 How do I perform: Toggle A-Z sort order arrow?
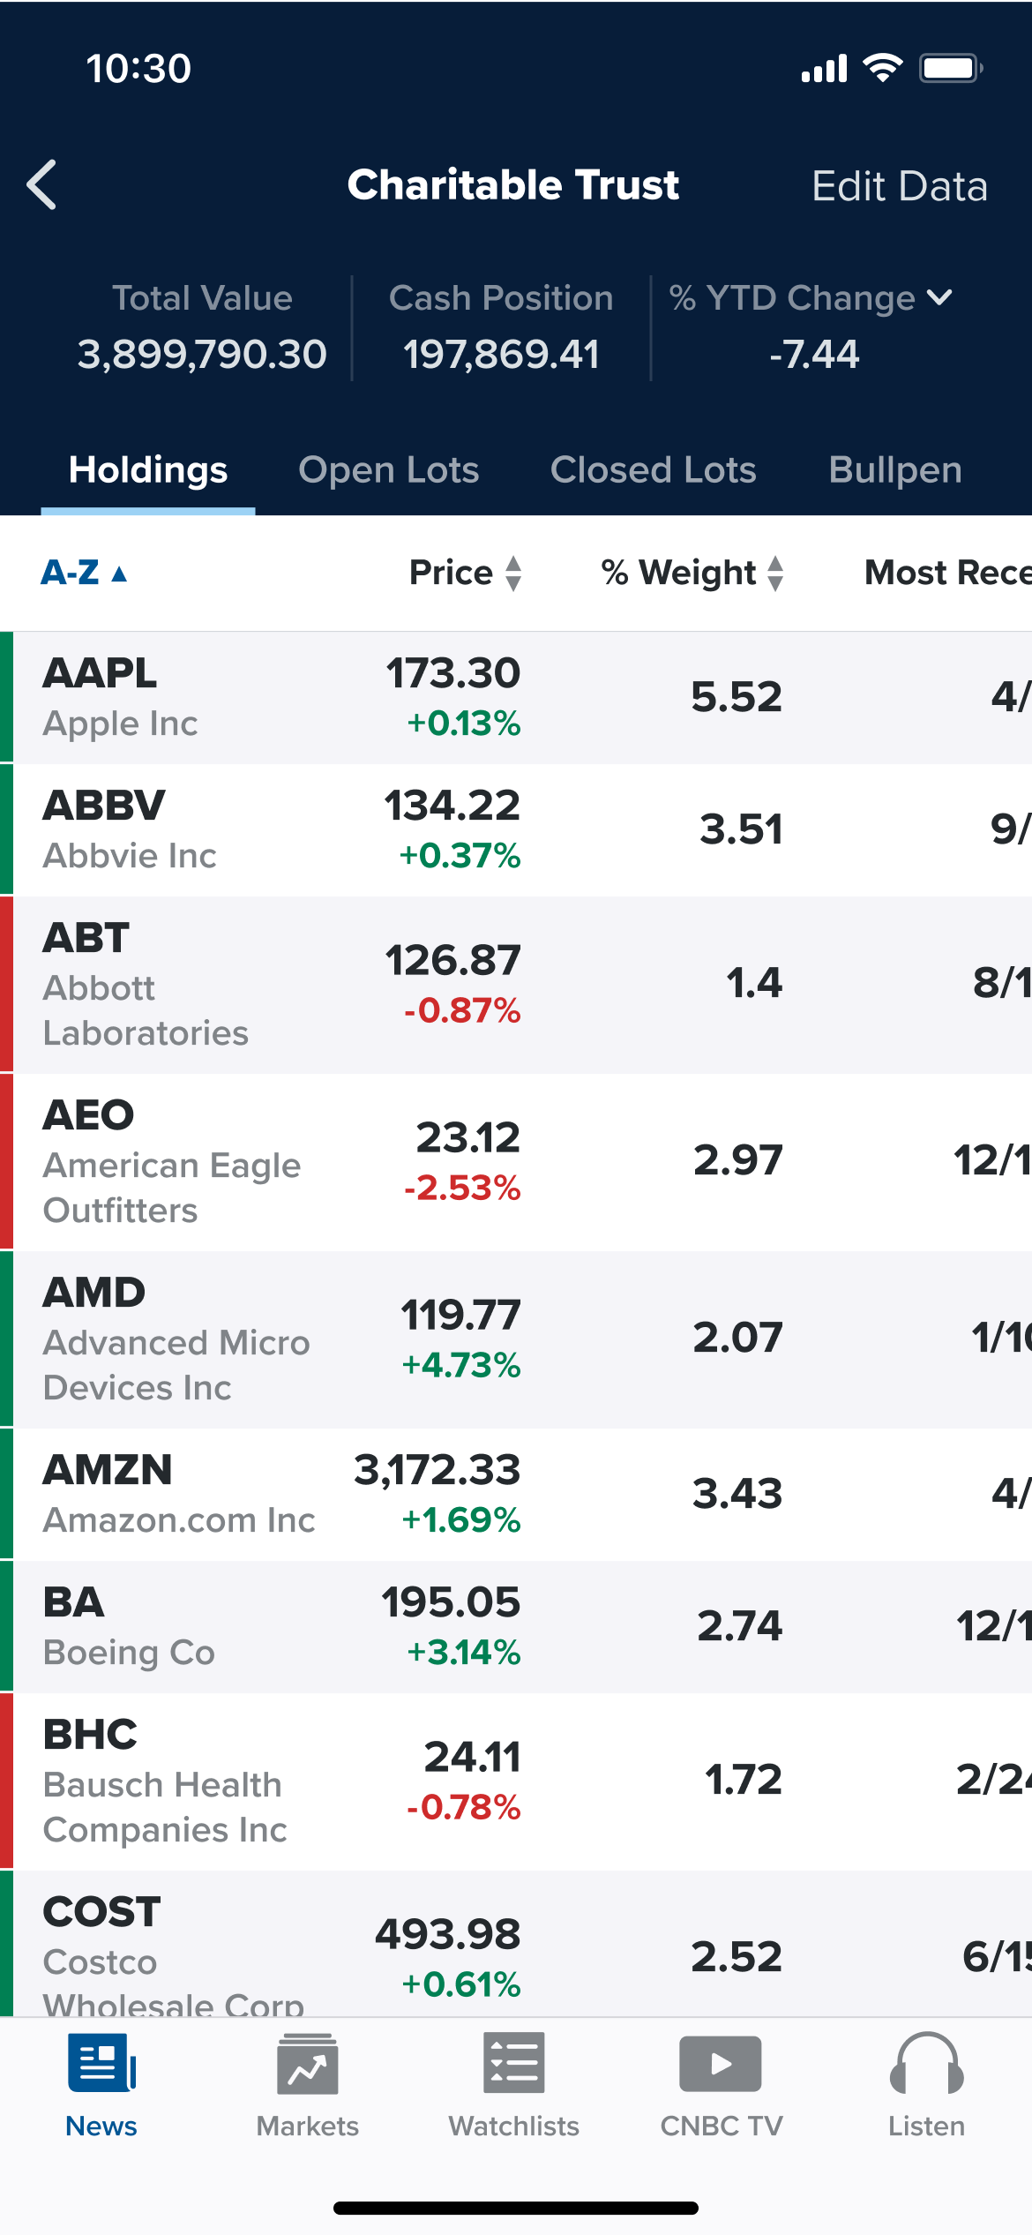(x=119, y=574)
